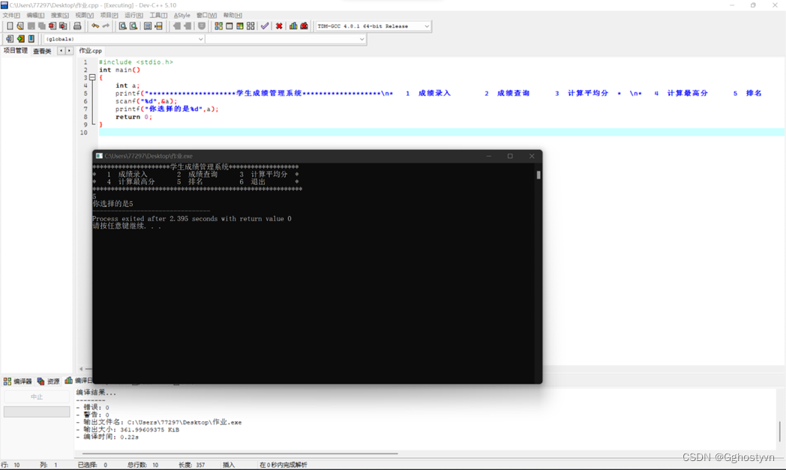
Task: Open the AStyle menu
Action: [182, 15]
